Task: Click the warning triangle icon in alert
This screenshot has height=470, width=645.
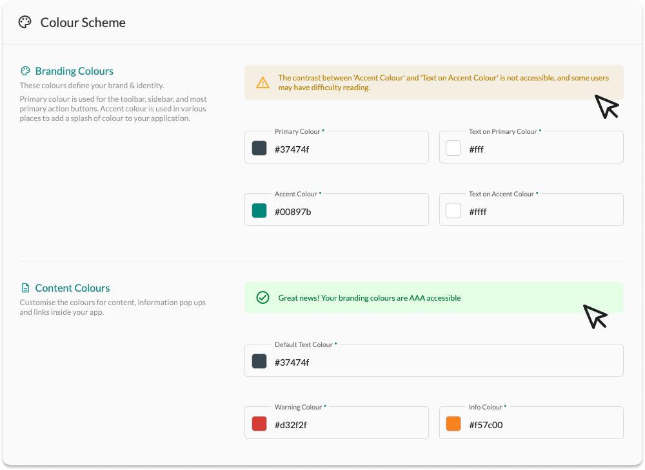Action: pos(263,82)
